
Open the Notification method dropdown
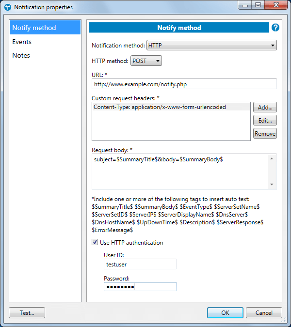211,46
